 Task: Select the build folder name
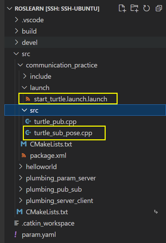29,31
